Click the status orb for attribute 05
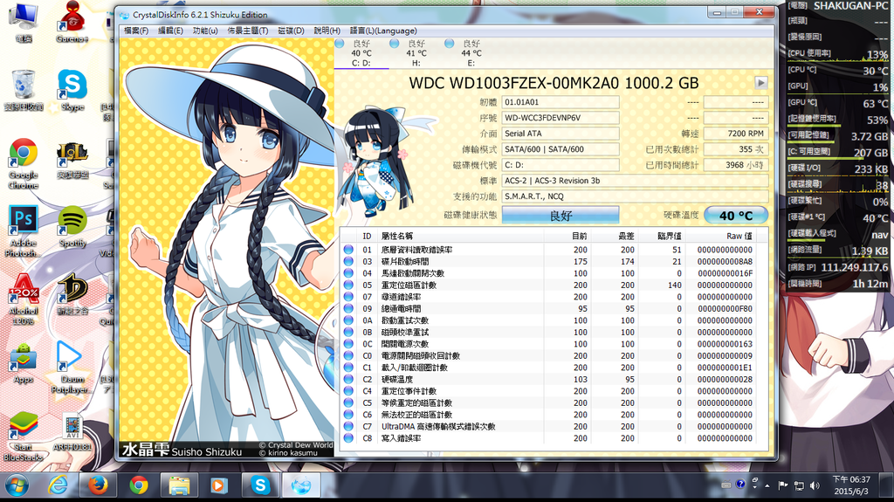The width and height of the screenshot is (894, 502). pyautogui.click(x=348, y=285)
